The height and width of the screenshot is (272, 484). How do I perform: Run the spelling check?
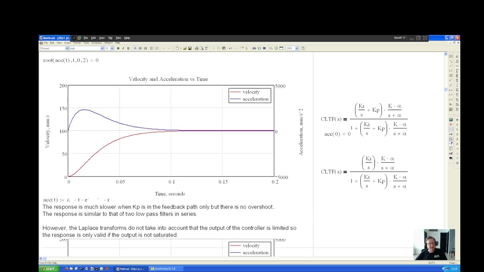[x=206, y=48]
